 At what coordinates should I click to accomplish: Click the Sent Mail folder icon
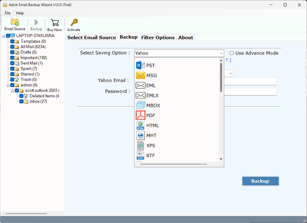point(17,63)
